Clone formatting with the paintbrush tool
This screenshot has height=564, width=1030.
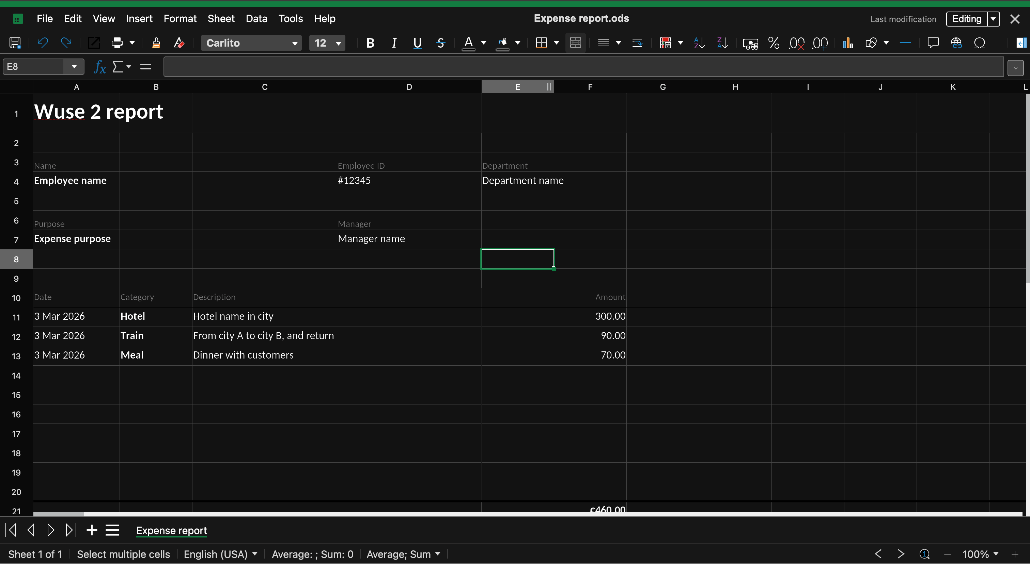(156, 43)
